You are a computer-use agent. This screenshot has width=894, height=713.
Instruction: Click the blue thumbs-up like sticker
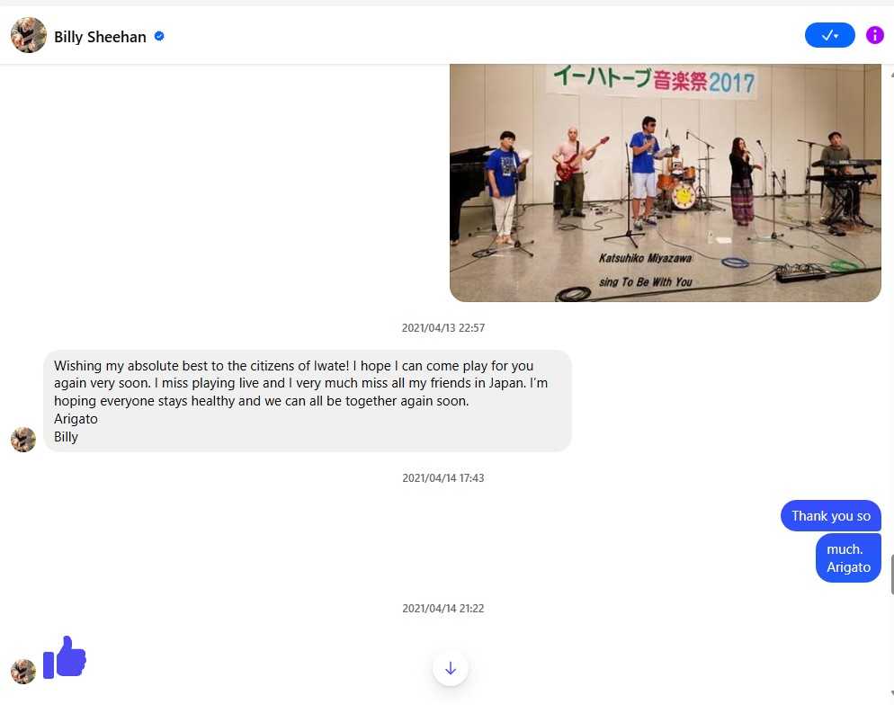65,657
